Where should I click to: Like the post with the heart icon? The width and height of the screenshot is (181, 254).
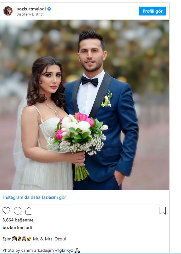point(6,211)
